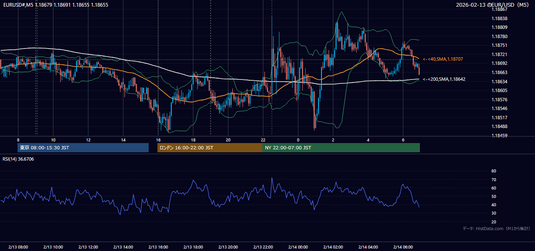Select the NY 22:00-07:00 JST session bar
This screenshot has height=251, width=535.
click(x=341, y=148)
